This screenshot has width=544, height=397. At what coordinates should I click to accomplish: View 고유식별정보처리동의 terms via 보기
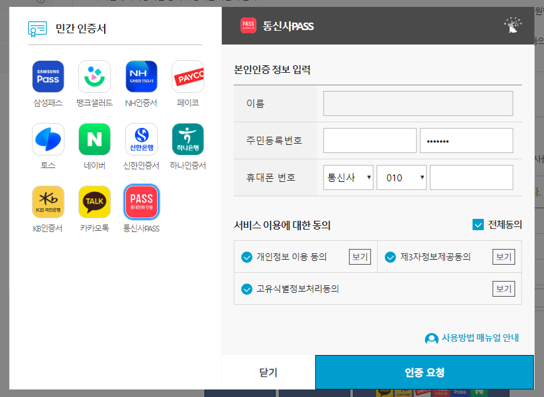click(x=504, y=289)
